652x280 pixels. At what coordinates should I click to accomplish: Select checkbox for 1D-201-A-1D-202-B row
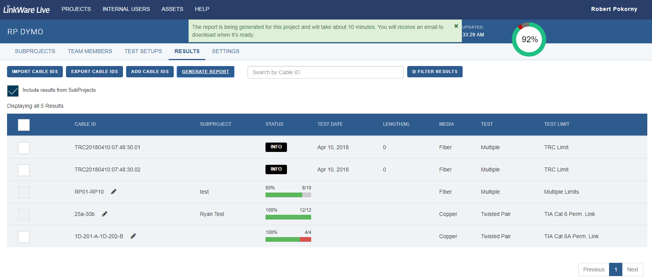[x=24, y=237]
